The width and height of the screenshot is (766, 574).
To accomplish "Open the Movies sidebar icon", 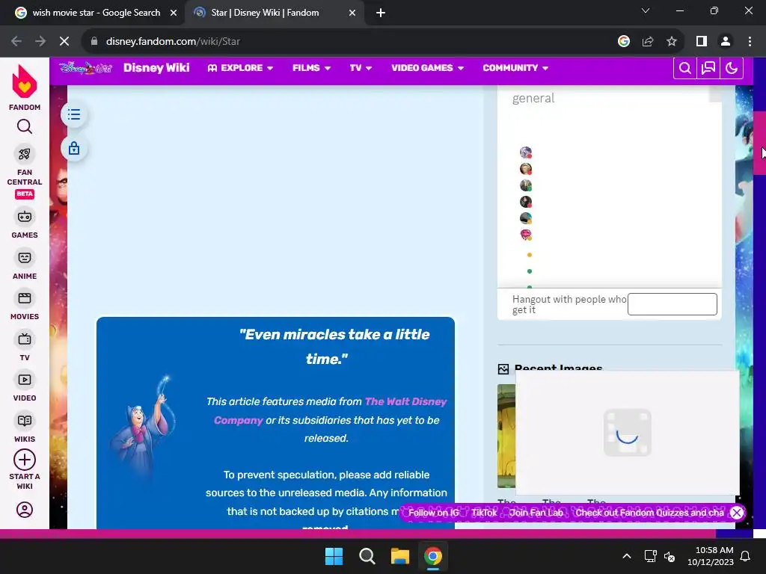I will point(25,298).
